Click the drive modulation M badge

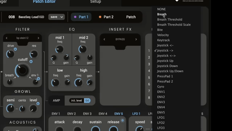pos(15,49)
